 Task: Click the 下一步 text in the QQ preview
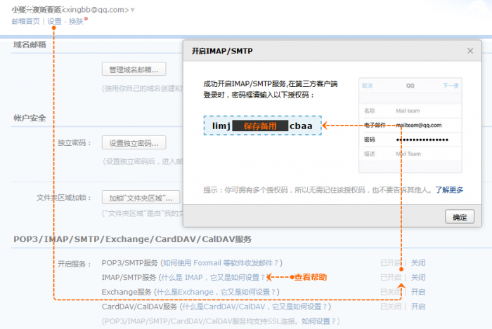pyautogui.click(x=451, y=86)
